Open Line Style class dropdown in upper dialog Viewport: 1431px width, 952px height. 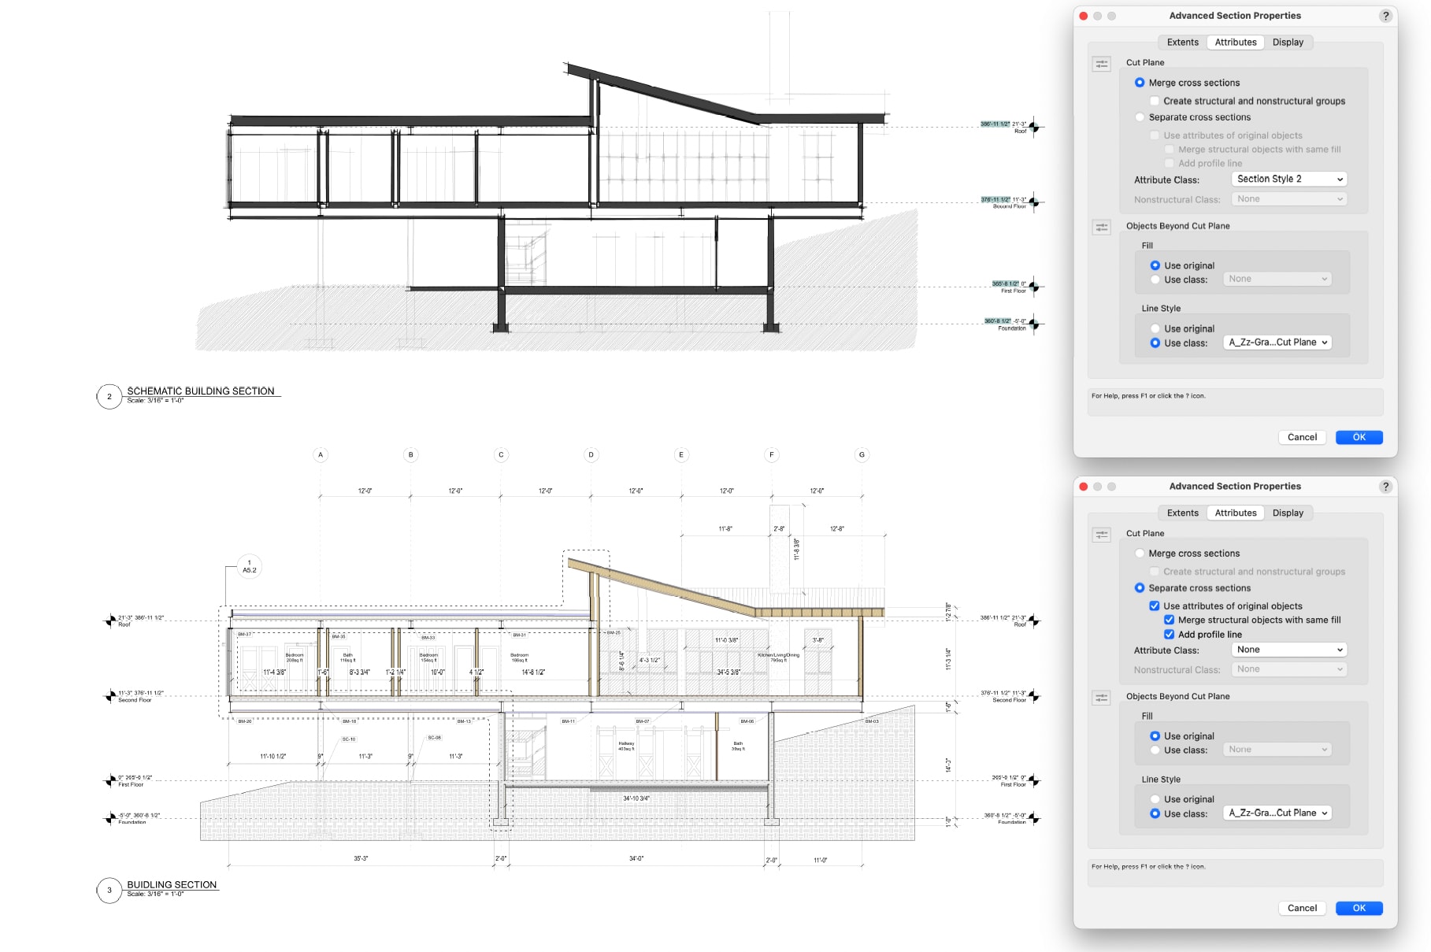(1277, 343)
